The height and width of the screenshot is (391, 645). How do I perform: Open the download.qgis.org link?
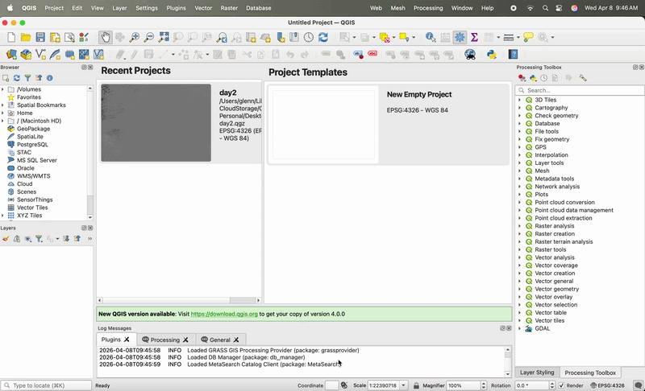click(224, 314)
